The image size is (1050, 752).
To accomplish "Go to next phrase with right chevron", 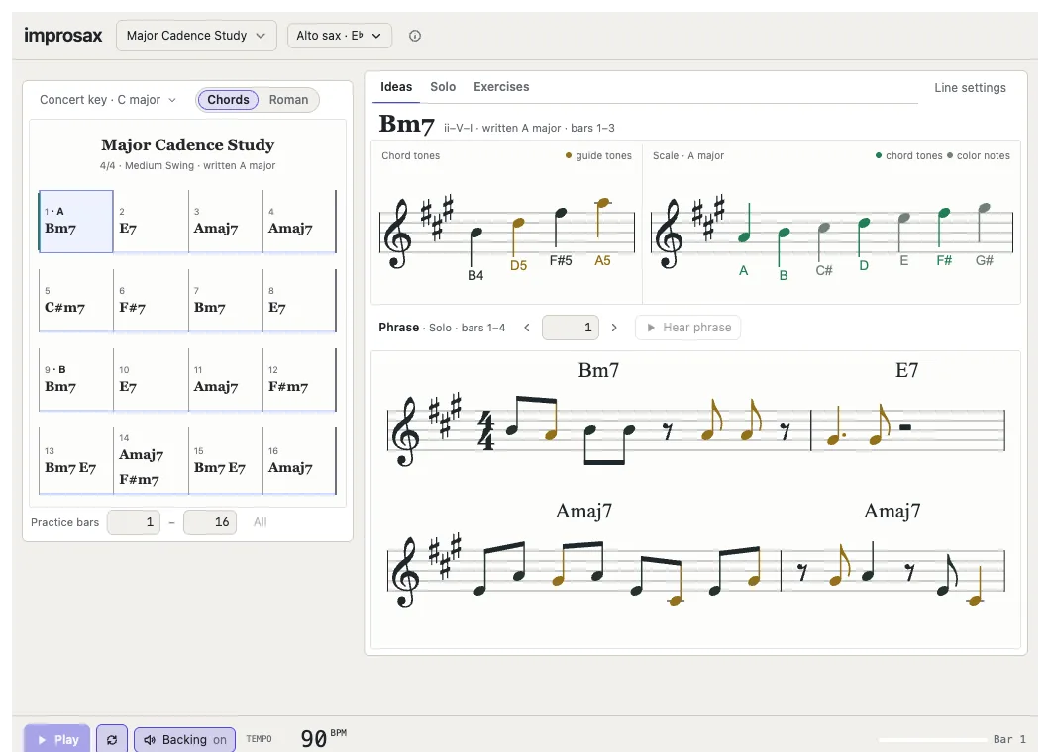I will (614, 328).
